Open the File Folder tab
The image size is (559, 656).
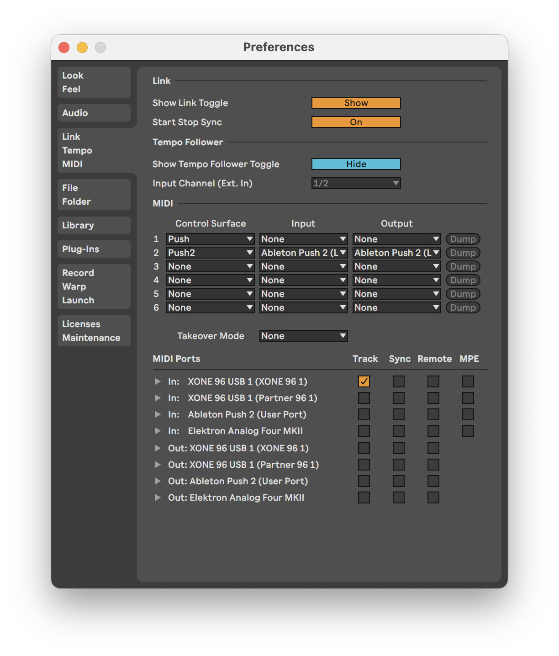[x=94, y=195]
